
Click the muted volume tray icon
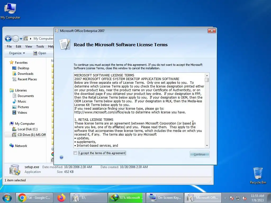(x=244, y=198)
